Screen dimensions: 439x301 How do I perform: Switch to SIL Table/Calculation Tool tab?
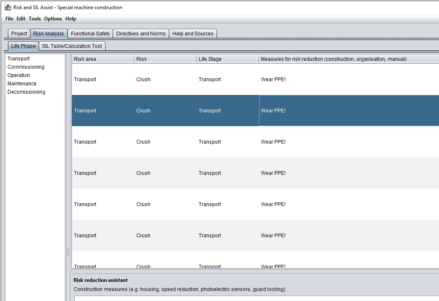pyautogui.click(x=72, y=46)
